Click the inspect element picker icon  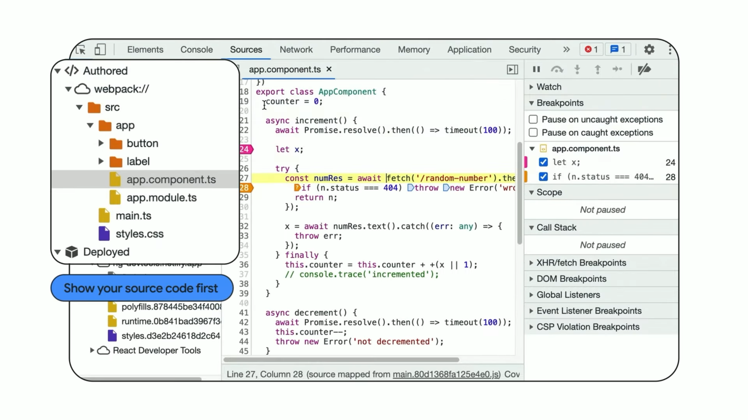pos(81,50)
